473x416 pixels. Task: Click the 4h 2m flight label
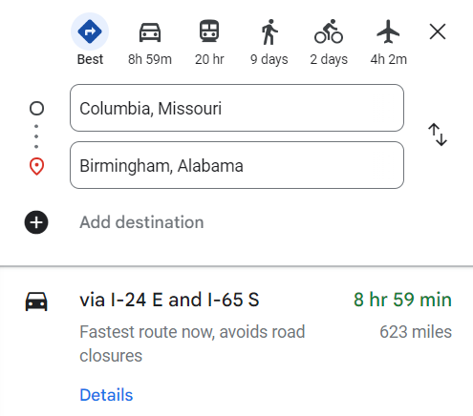tap(389, 59)
